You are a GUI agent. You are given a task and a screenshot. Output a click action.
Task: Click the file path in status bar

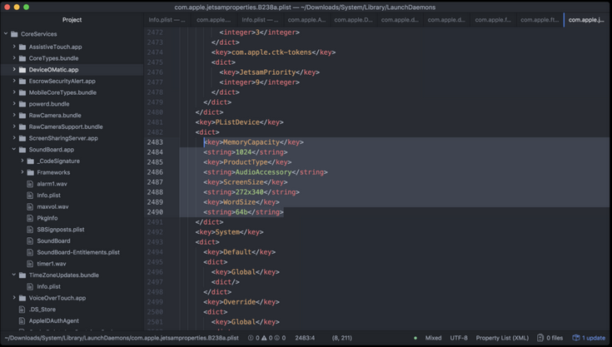122,338
